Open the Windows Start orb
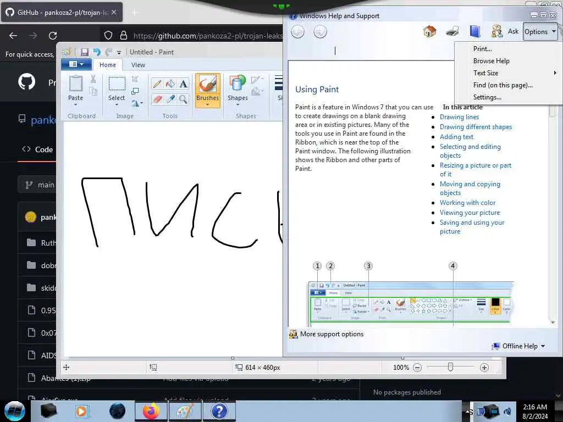Viewport: 563px width, 422px height. pos(14,411)
